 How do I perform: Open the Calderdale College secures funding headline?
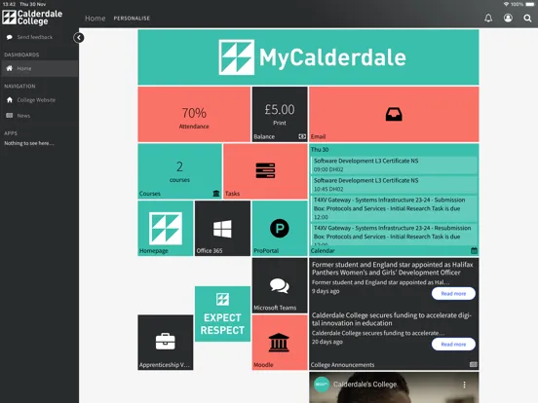(x=392, y=319)
